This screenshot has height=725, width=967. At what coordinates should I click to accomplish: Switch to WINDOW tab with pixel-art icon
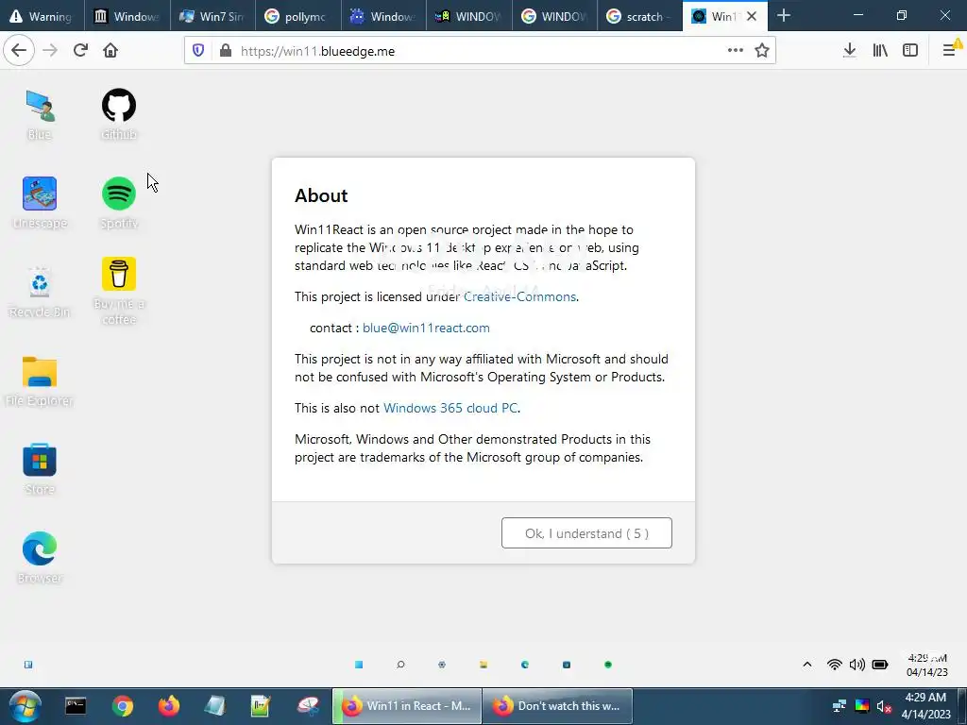click(x=468, y=17)
